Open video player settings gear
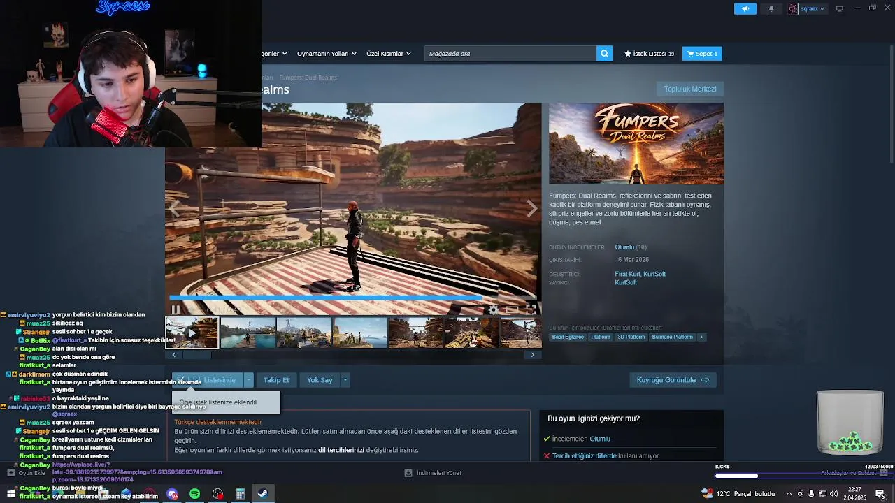This screenshot has width=895, height=503. click(x=494, y=309)
